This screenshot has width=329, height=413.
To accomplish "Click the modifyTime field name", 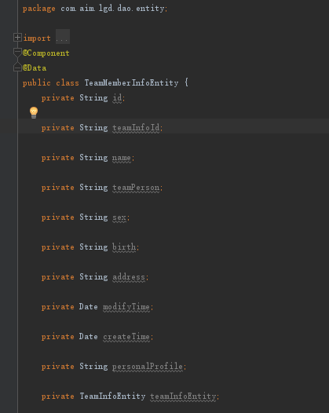I will point(126,307).
